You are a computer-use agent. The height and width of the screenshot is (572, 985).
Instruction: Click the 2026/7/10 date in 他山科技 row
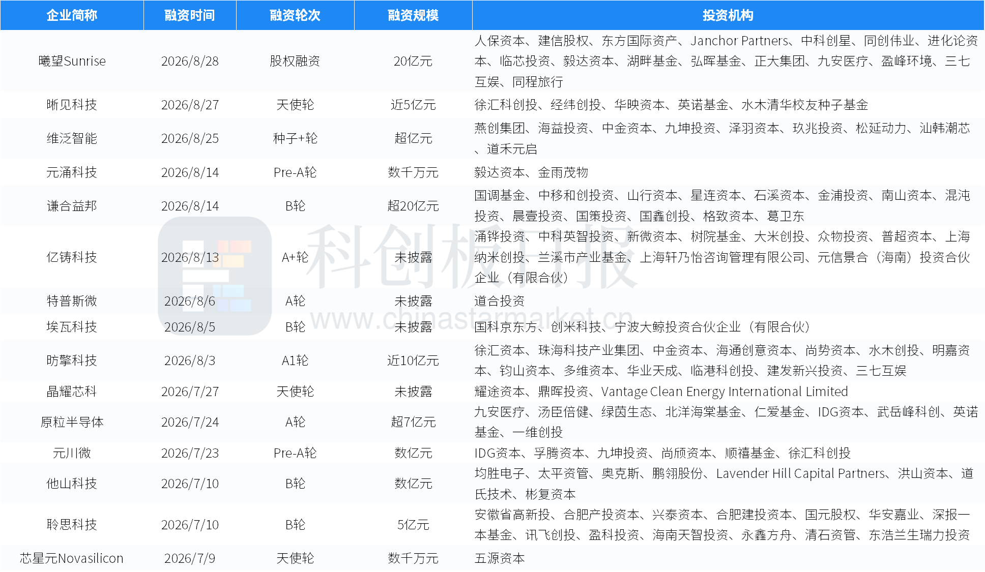pos(190,484)
